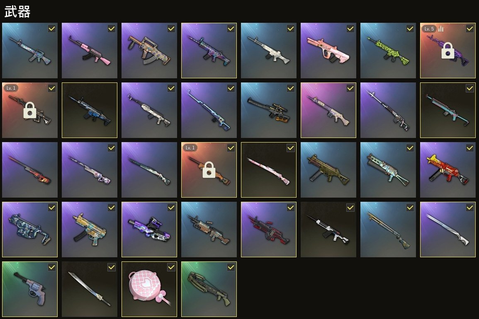The width and height of the screenshot is (479, 319).
Task: Select the pink AK rifle skin
Action: tap(90, 51)
